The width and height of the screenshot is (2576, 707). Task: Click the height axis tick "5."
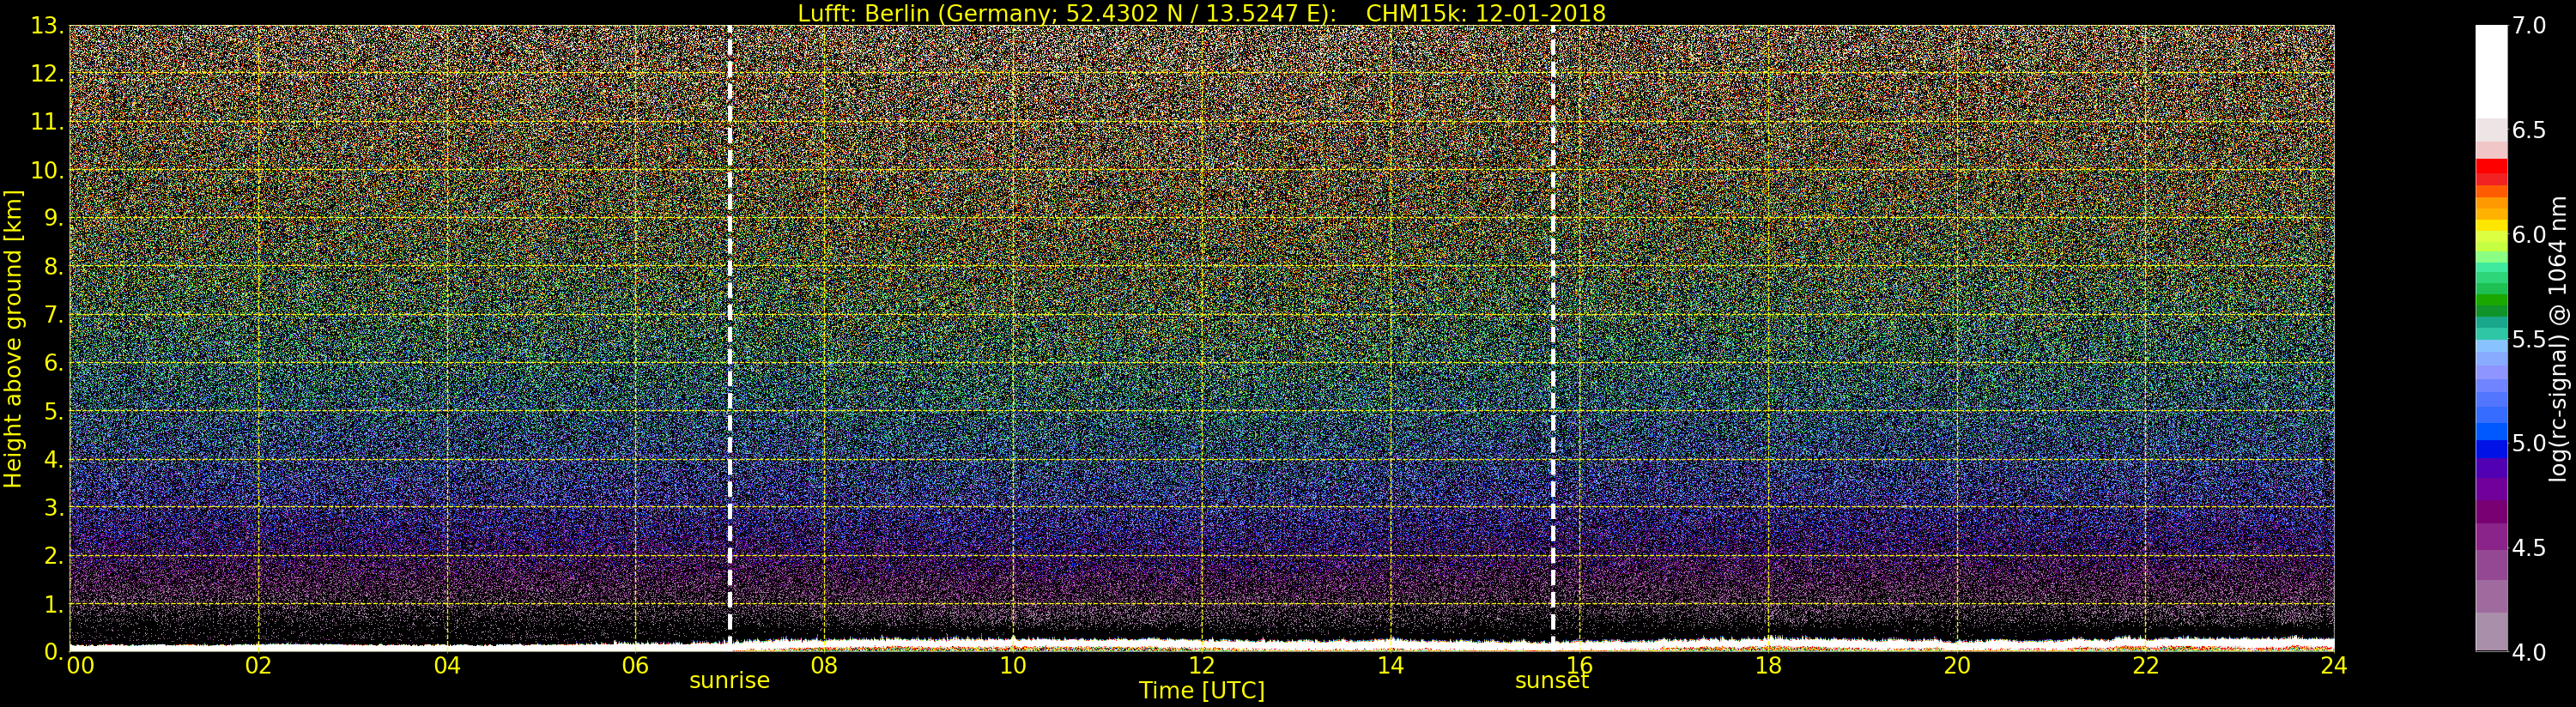(54, 411)
